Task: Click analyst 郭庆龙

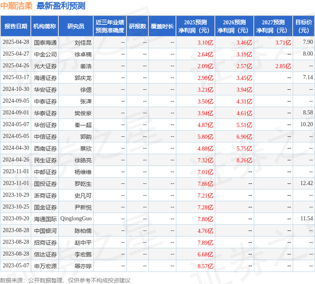Action: [x=83, y=78]
